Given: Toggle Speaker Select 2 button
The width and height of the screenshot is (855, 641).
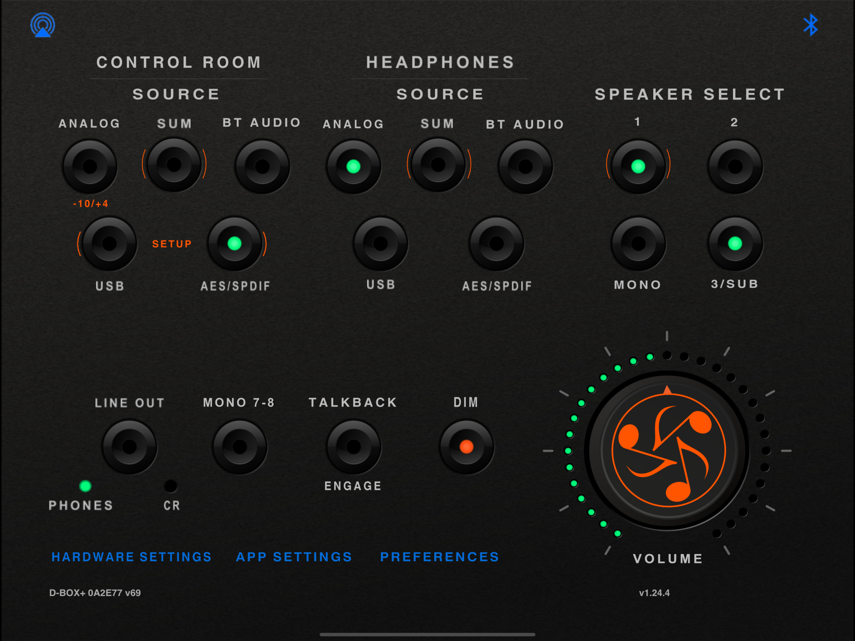Looking at the screenshot, I should (x=735, y=167).
